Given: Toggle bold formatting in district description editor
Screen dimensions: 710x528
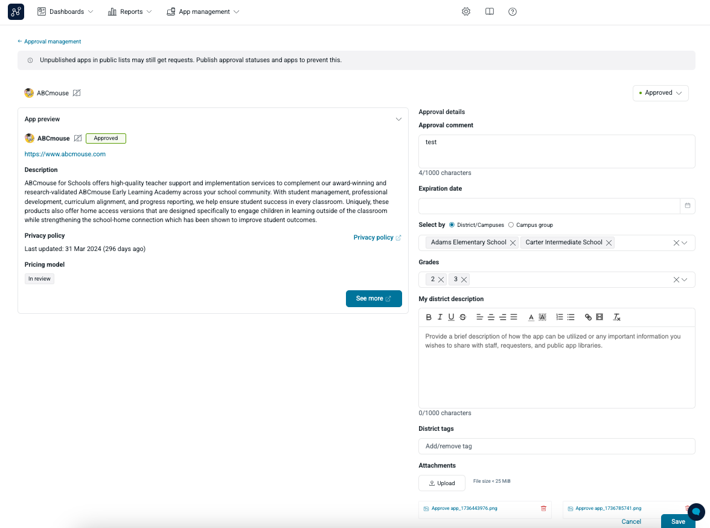Looking at the screenshot, I should click(x=429, y=317).
